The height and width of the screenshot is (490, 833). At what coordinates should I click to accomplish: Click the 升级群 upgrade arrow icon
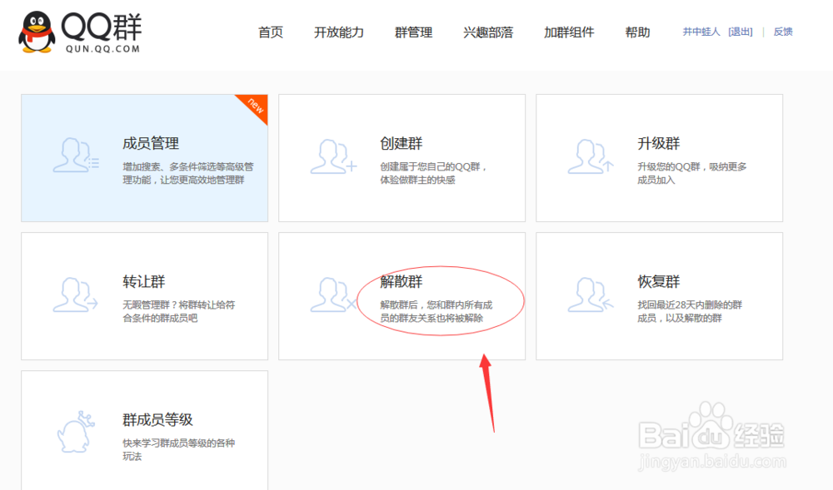590,156
